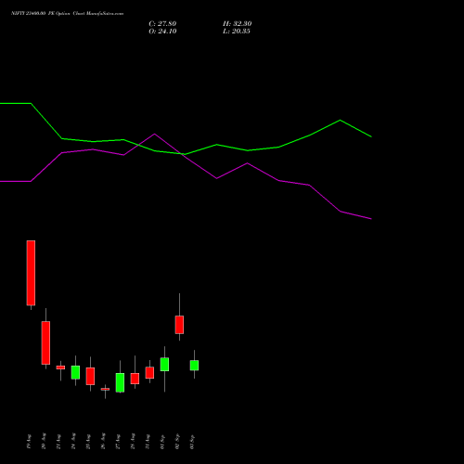Click the close price value C: 27.80
464x464 pixels.
pos(162,24)
